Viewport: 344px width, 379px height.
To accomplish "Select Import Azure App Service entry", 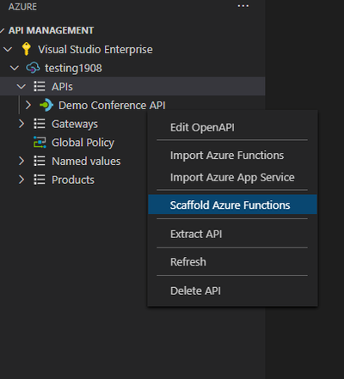I will pos(232,177).
